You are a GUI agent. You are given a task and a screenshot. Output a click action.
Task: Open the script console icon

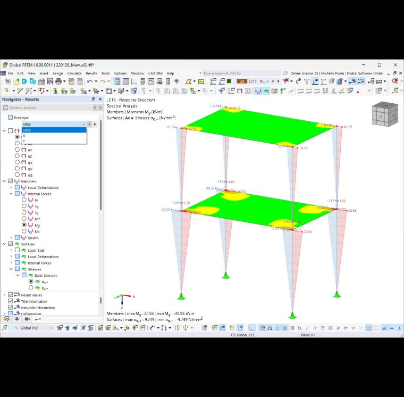tap(151, 81)
